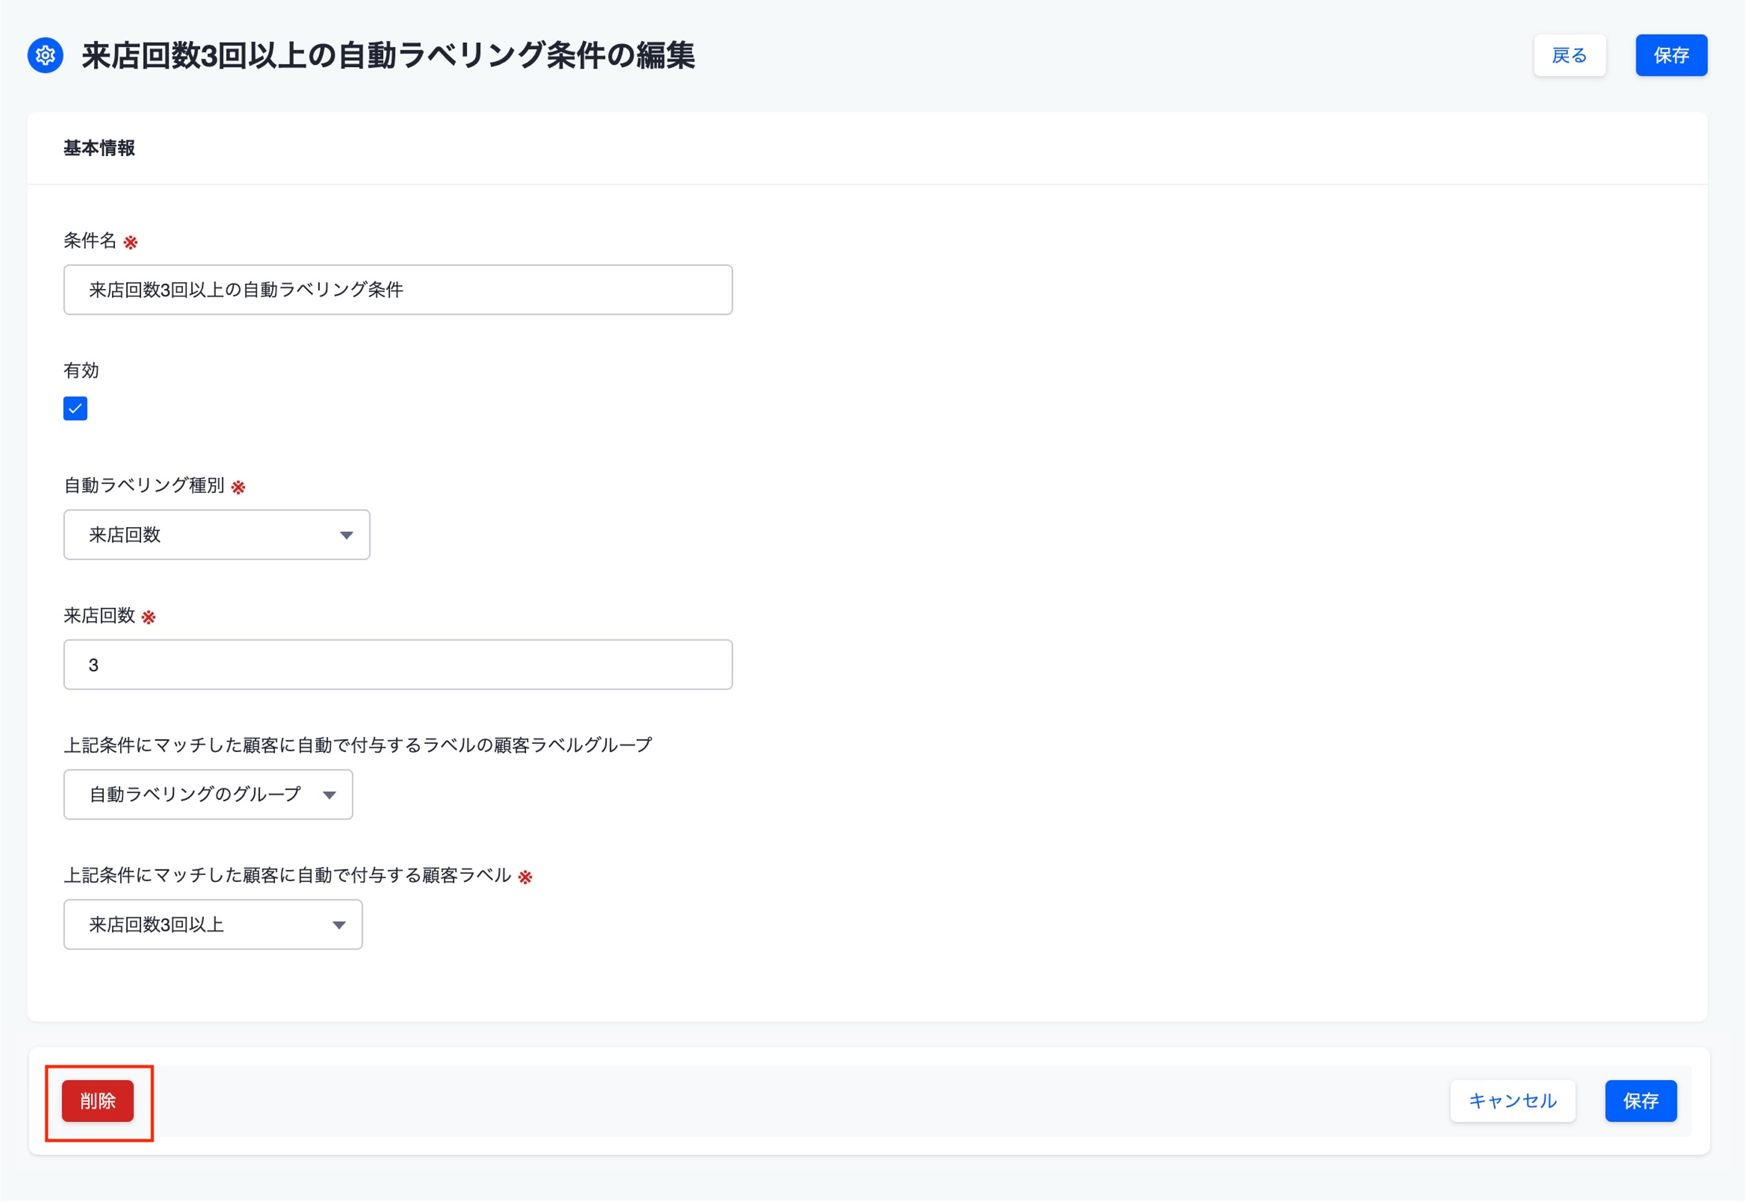Click the 顧客ラベルグループ description label
The image size is (1747, 1202).
358,746
